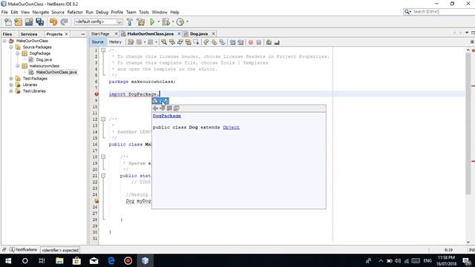Screen dimensions: 475x267
Task: Open the Tools menu
Action: [144, 12]
